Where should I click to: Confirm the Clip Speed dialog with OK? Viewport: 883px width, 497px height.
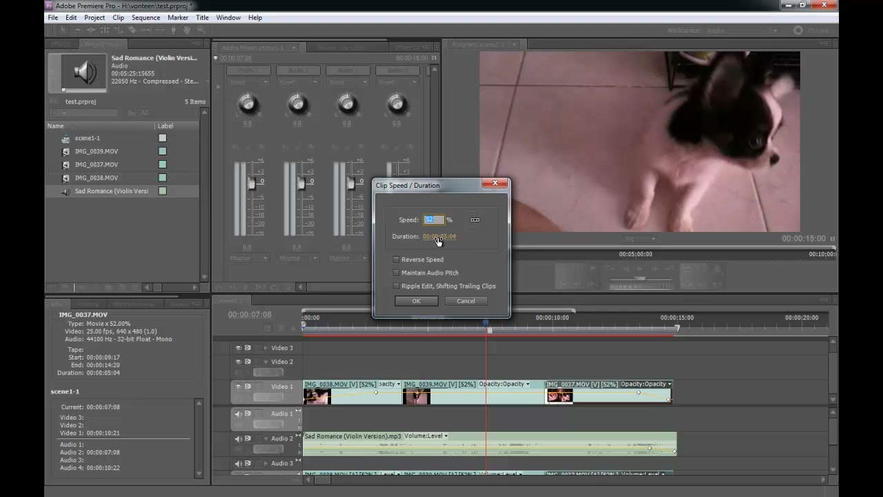(x=416, y=301)
